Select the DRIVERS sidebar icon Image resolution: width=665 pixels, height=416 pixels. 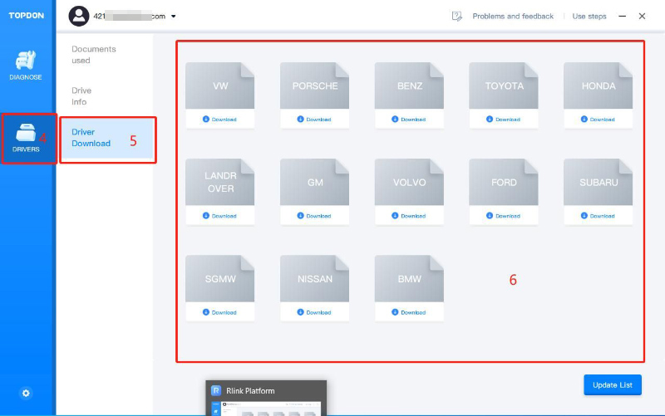[x=27, y=138]
